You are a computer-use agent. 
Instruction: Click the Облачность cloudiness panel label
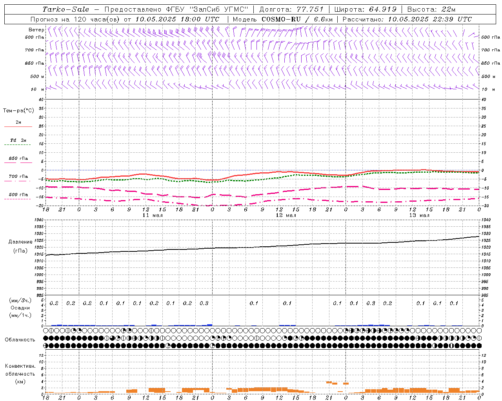pos(20,340)
